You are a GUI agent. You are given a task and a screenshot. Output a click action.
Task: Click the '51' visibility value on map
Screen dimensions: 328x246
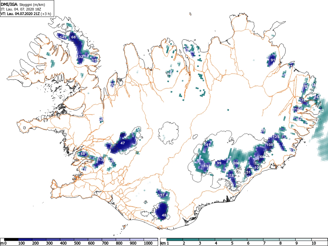tap(248, 173)
